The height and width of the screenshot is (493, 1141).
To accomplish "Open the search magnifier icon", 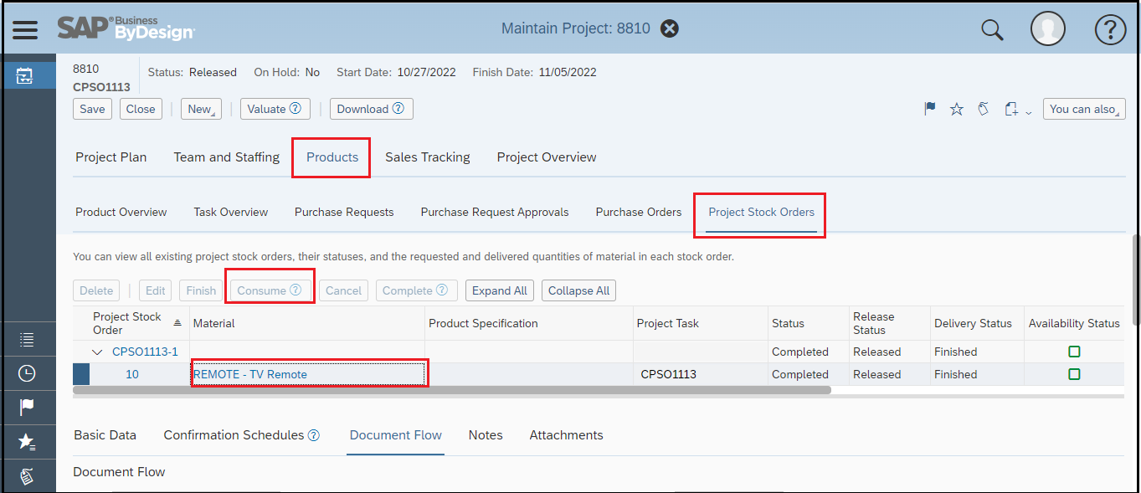I will [992, 30].
